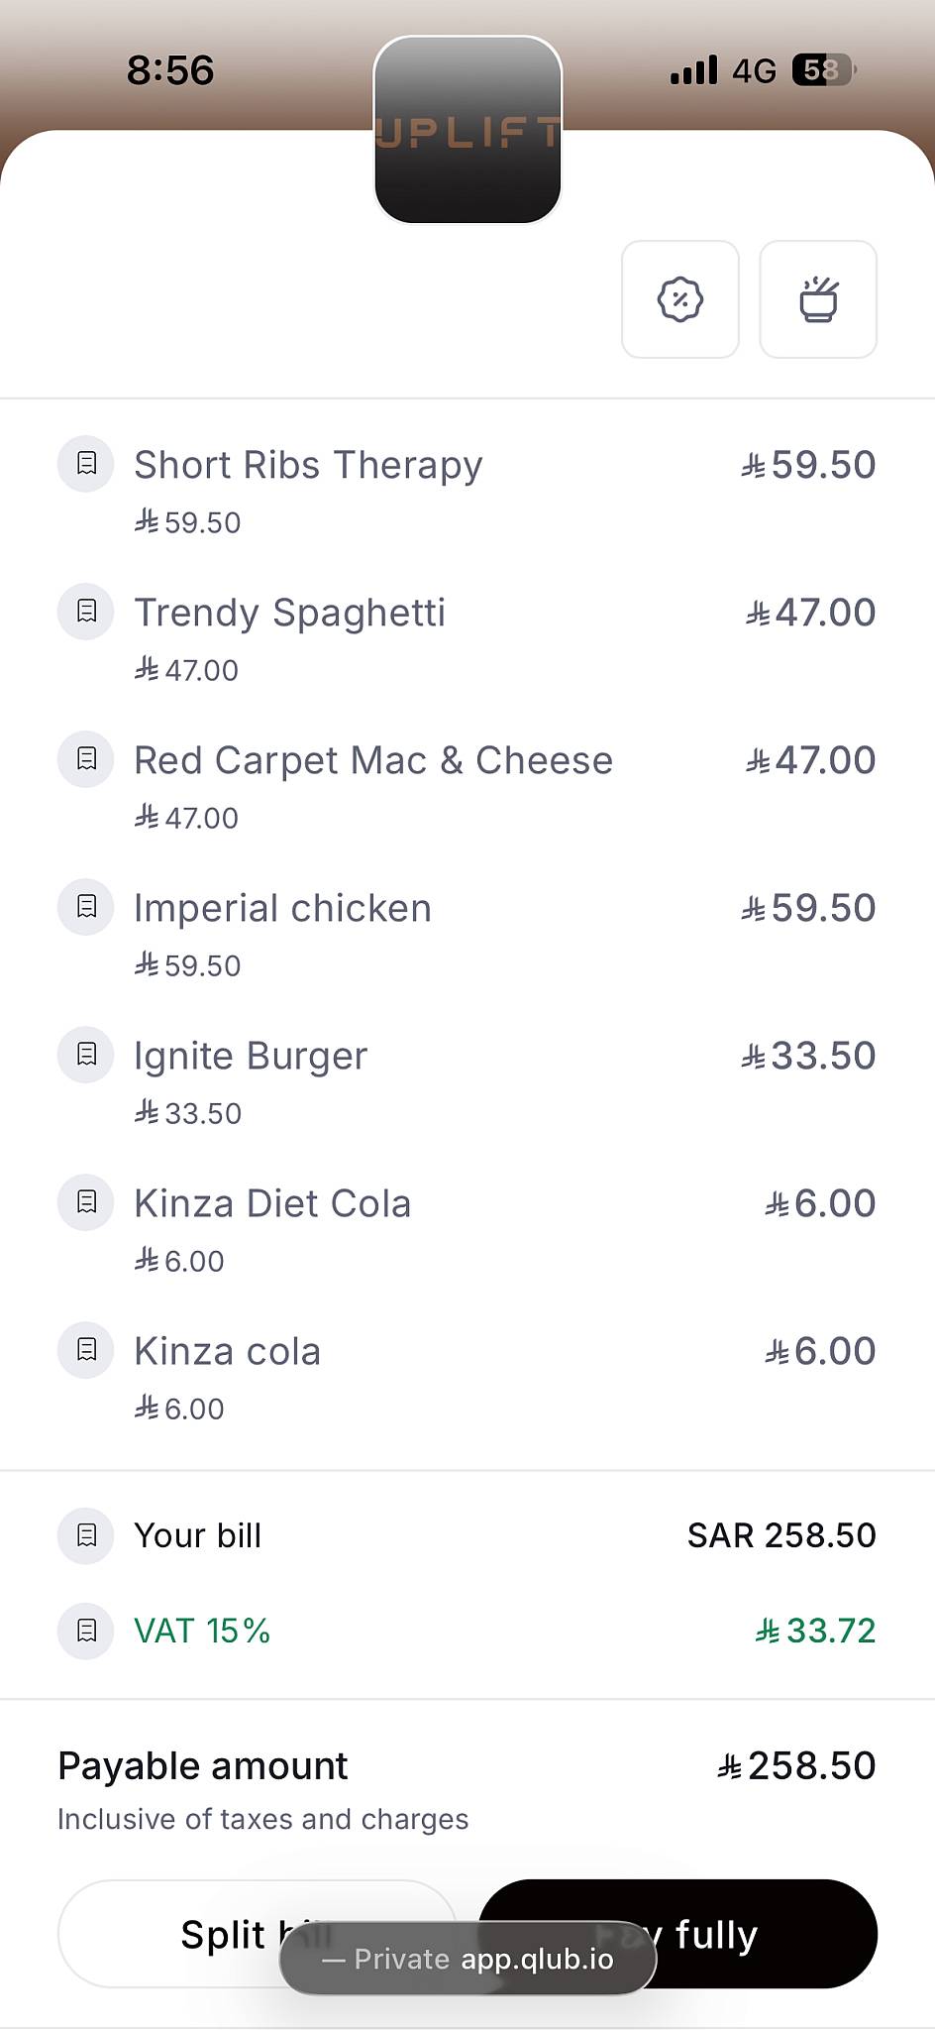Tap the Imperial chicken item name
This screenshot has width=935, height=2030.
(282, 908)
